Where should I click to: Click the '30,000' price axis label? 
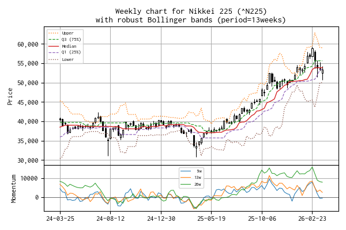pyautogui.click(x=28, y=160)
